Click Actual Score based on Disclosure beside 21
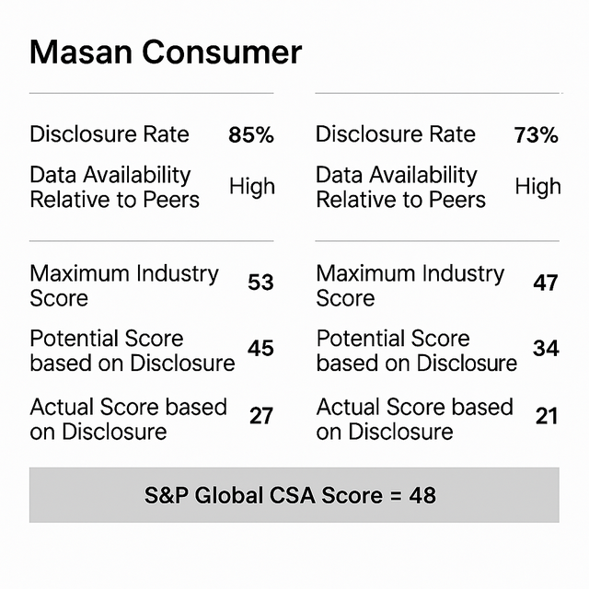This screenshot has width=589, height=589. 415,419
